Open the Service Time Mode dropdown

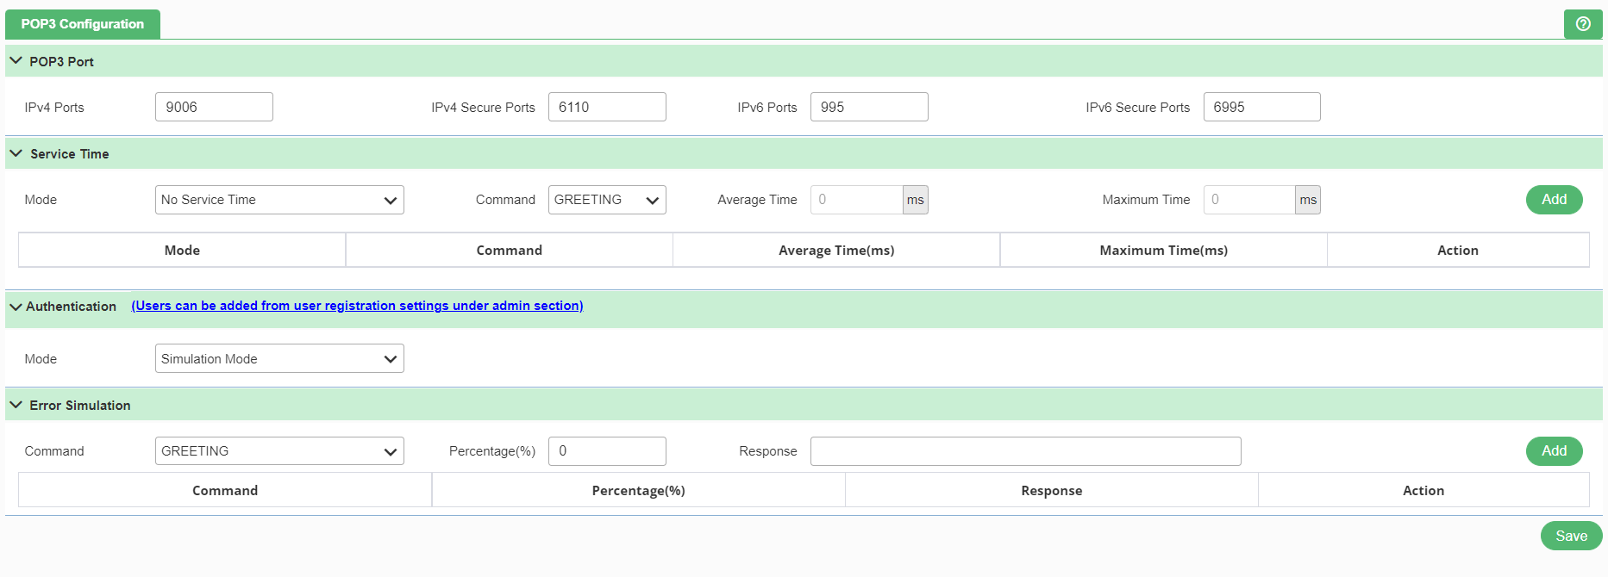coord(279,200)
